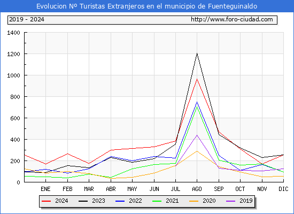This screenshot has height=214, width=294.
Task: Click the blue 2022 legend color line
Action: tap(120, 201)
